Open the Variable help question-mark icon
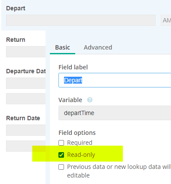 click(90, 100)
